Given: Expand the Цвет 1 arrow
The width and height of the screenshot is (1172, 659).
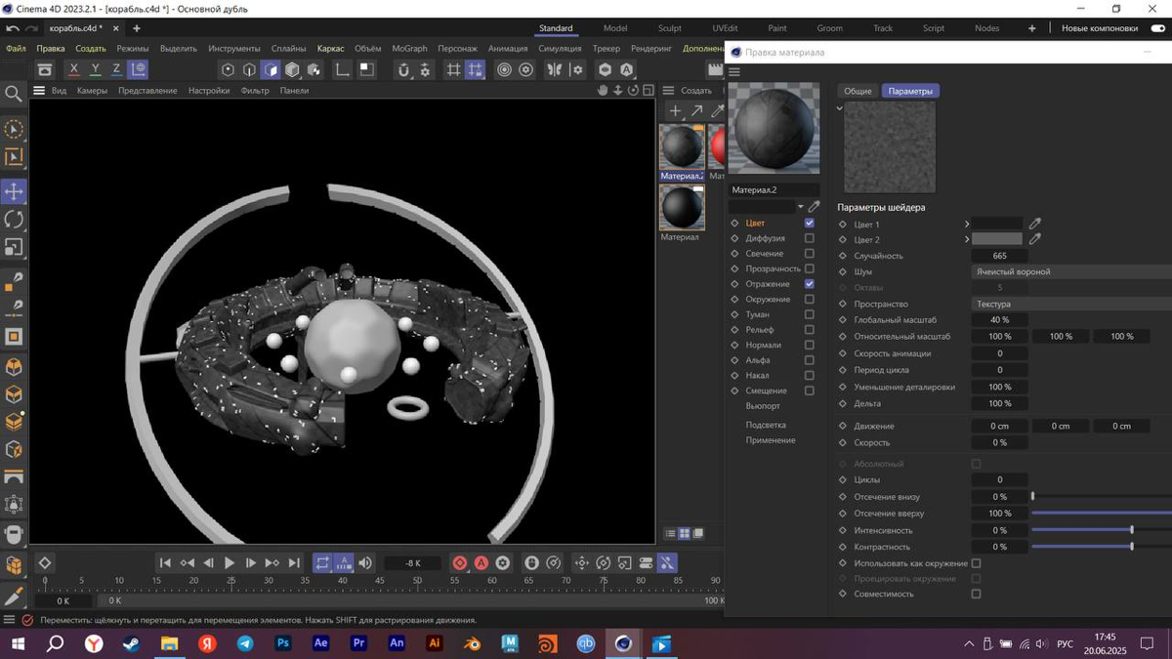Looking at the screenshot, I should (x=967, y=224).
